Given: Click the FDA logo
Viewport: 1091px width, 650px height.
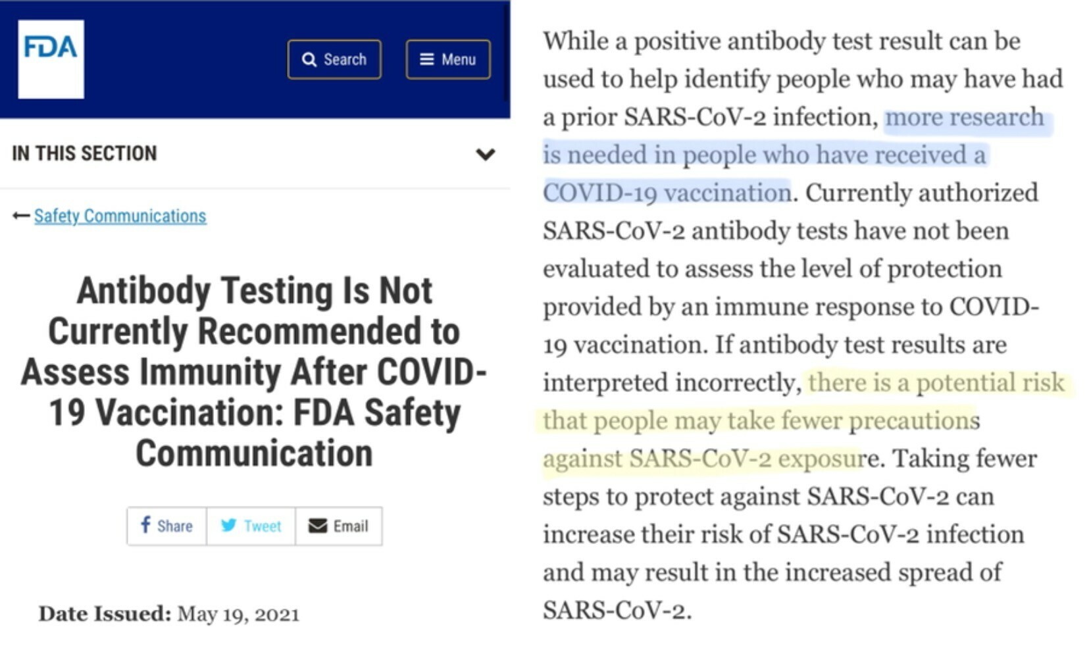Looking at the screenshot, I should click(51, 59).
